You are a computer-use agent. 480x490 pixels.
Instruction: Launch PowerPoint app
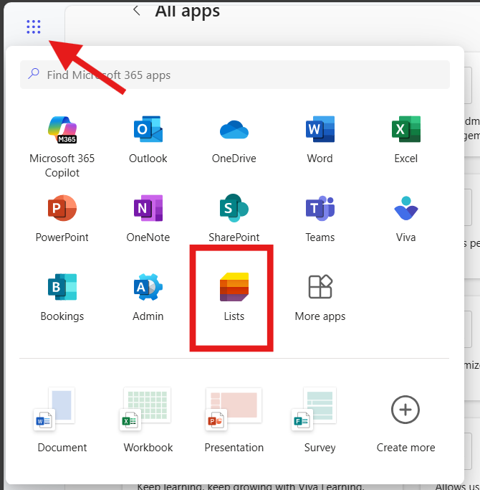click(62, 218)
